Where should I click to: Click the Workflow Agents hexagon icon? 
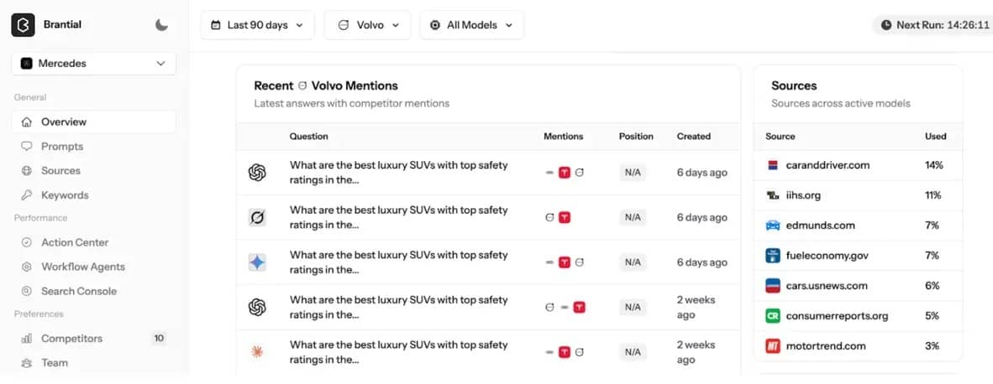pyautogui.click(x=27, y=267)
